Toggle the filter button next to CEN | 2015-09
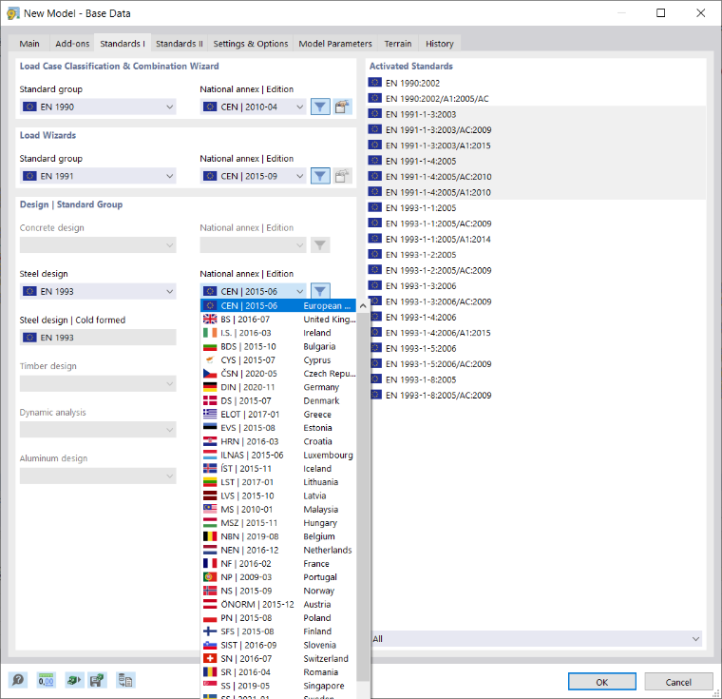This screenshot has height=699, width=722. pos(320,176)
